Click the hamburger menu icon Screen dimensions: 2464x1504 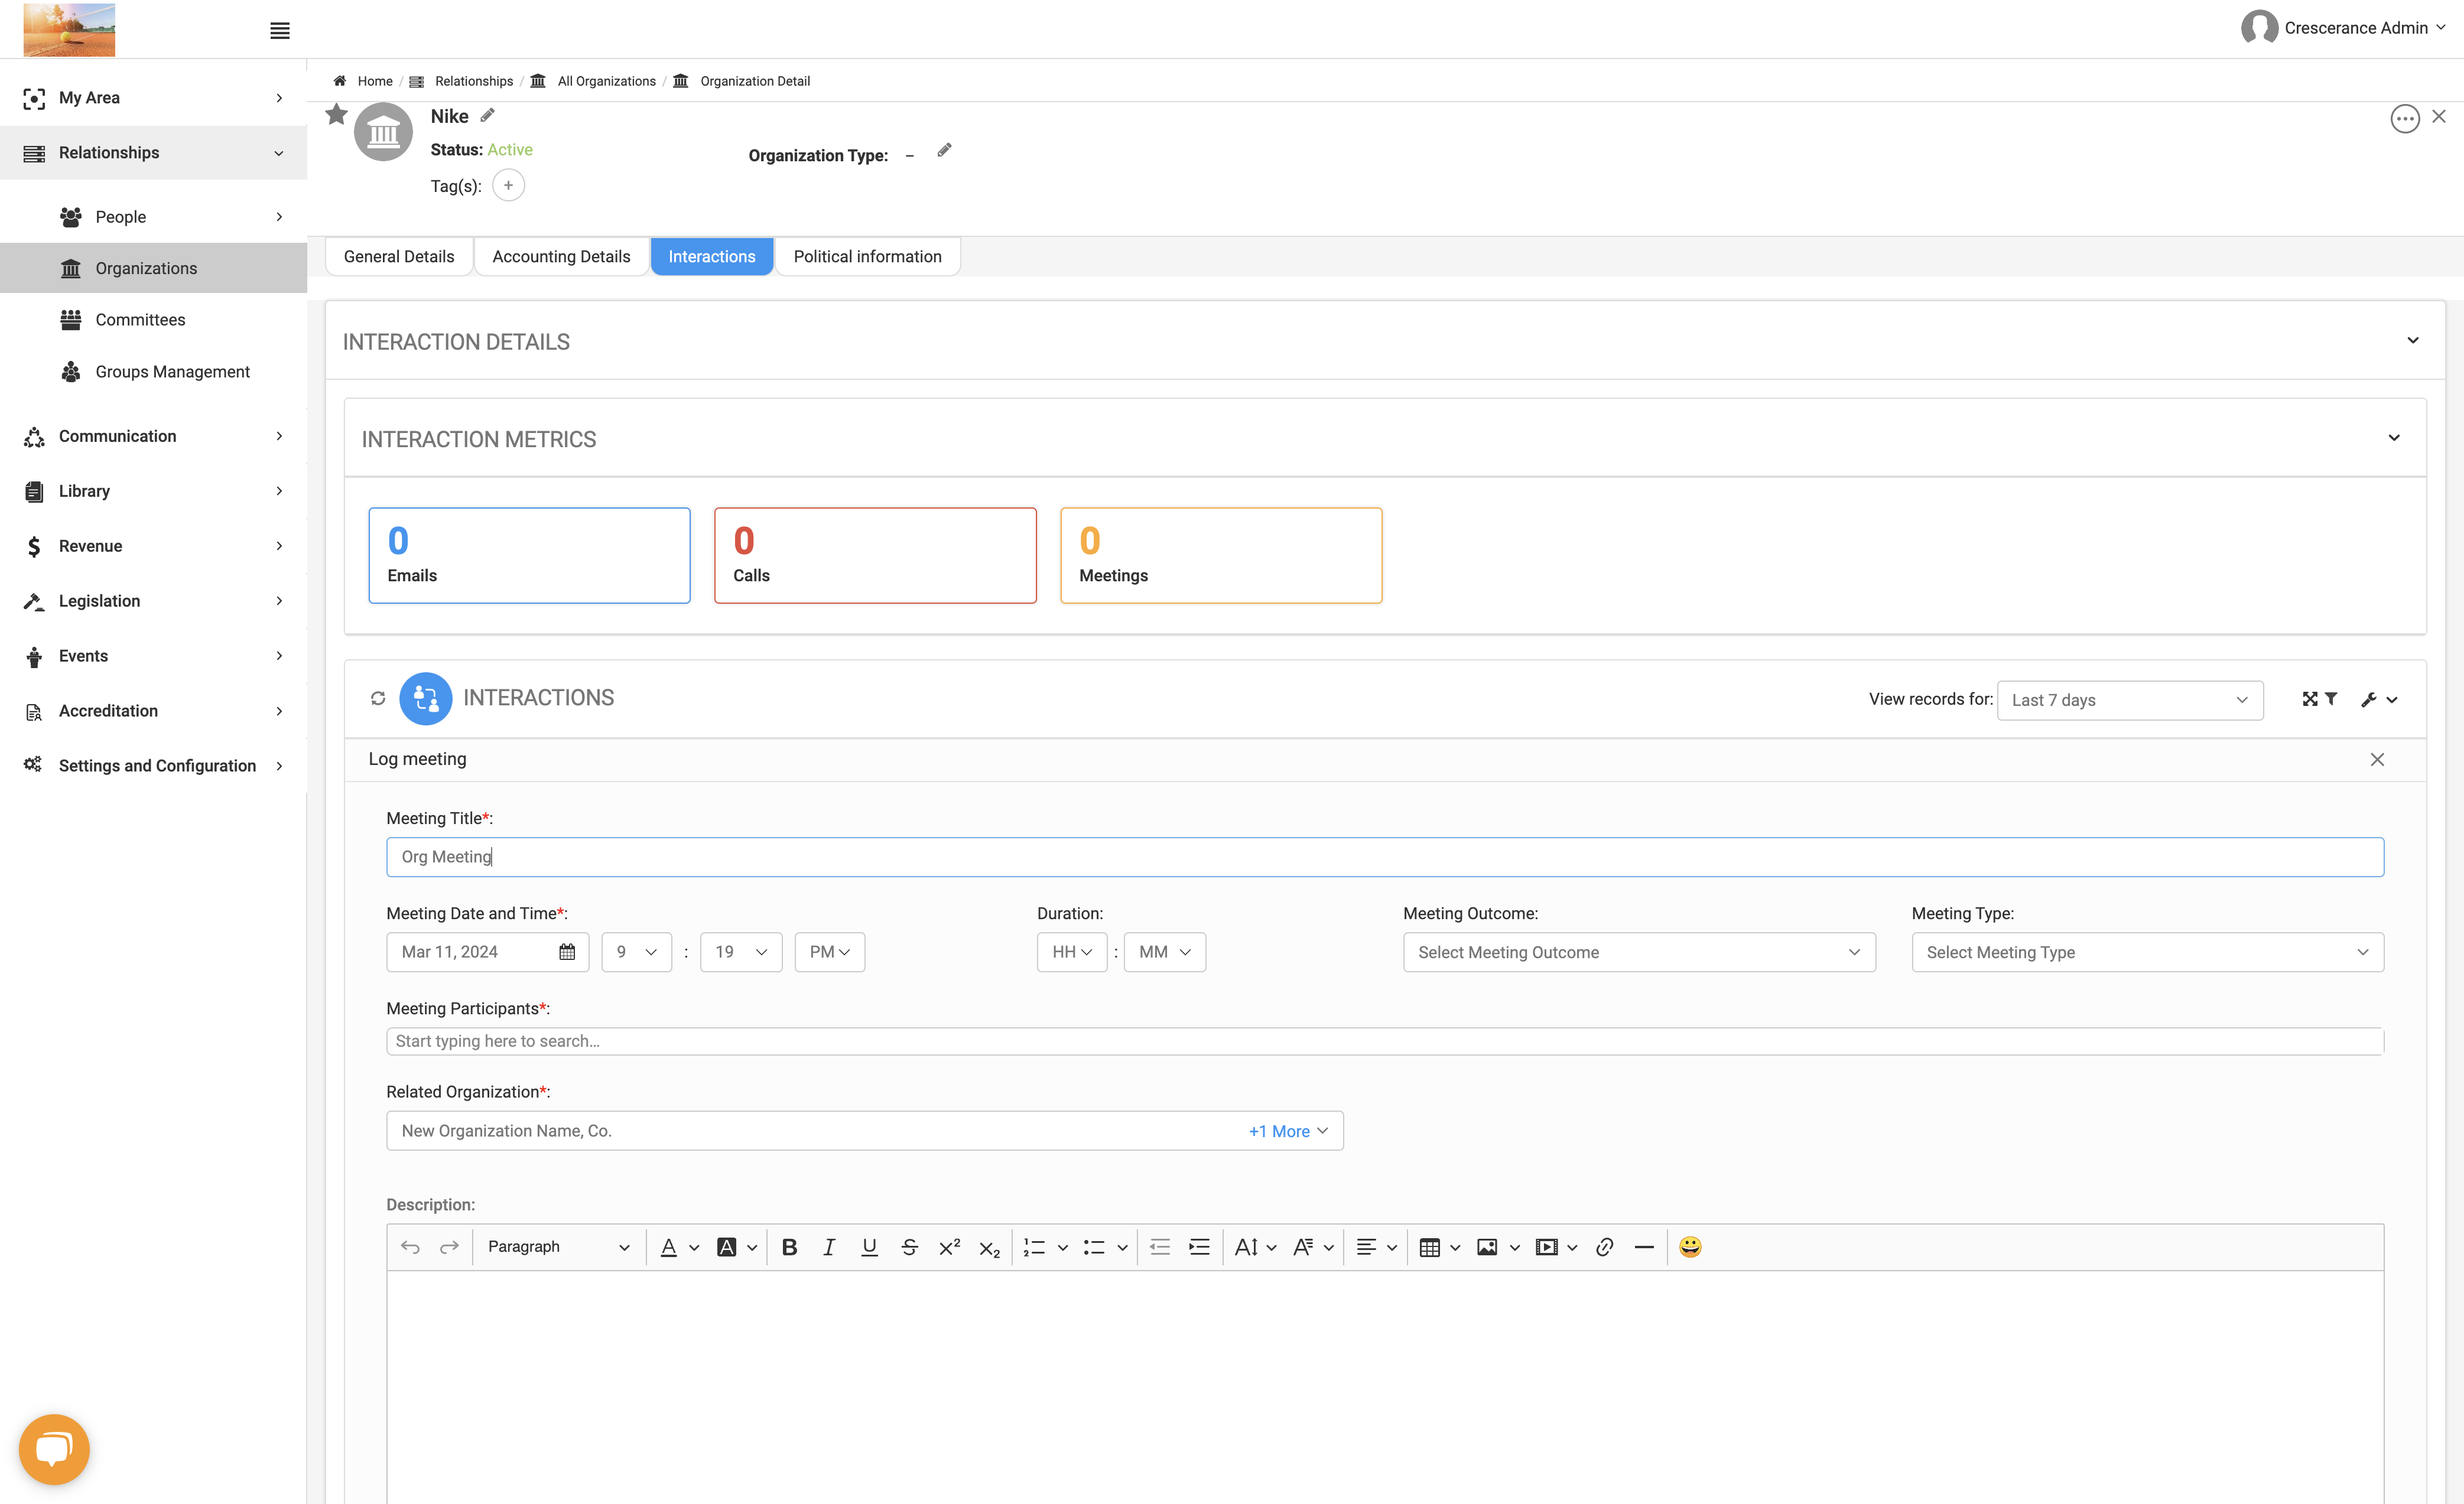click(x=280, y=31)
